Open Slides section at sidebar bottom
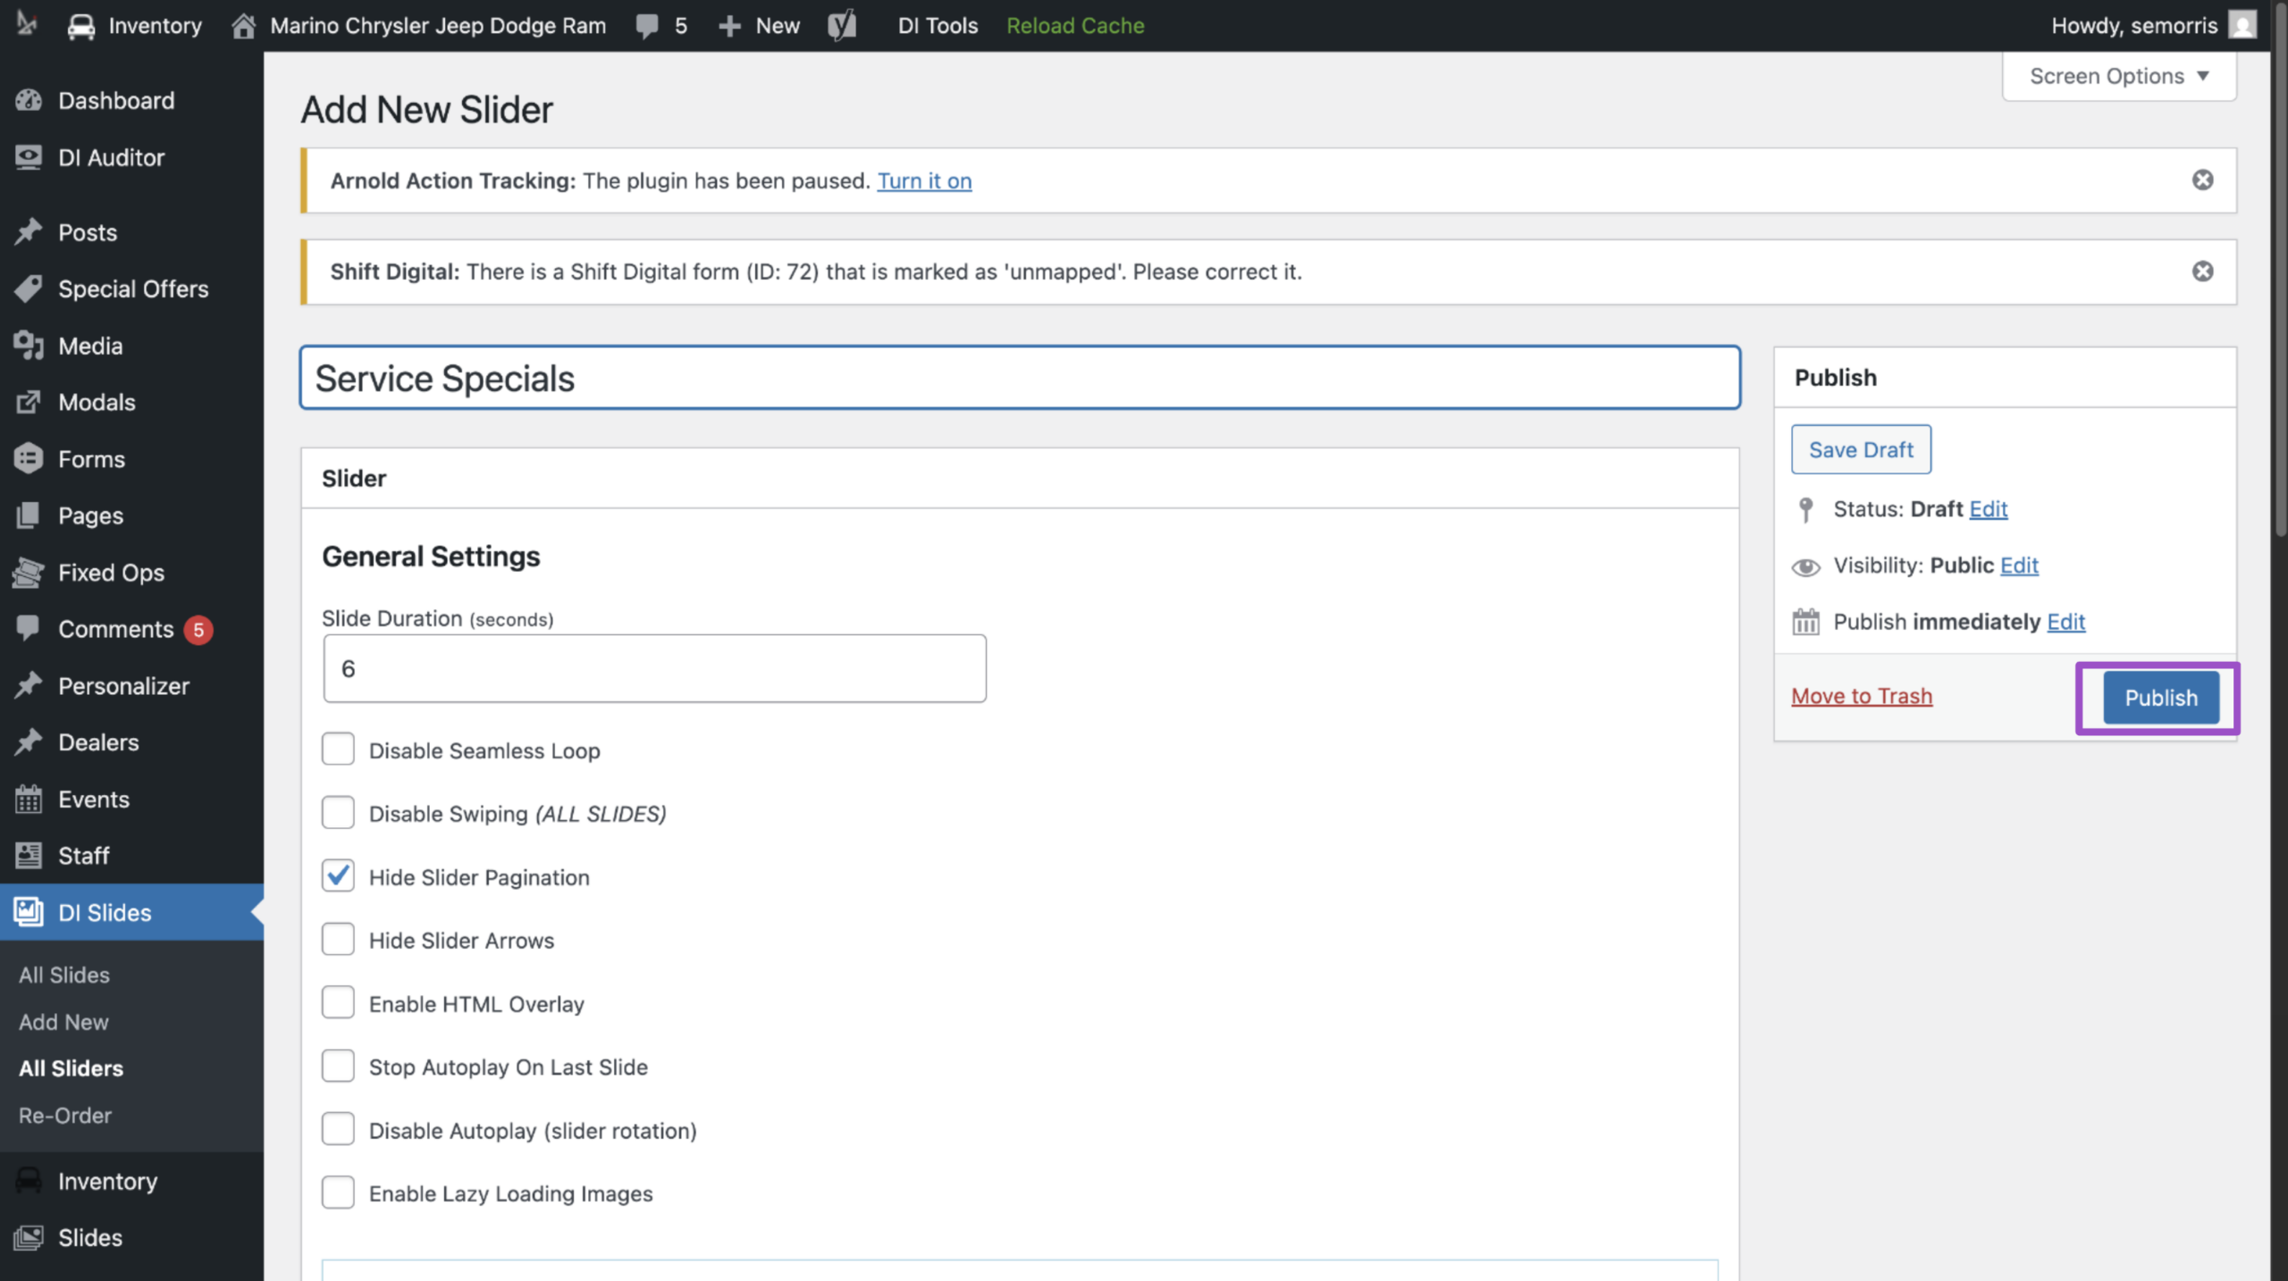This screenshot has width=2288, height=1281. coord(89,1238)
